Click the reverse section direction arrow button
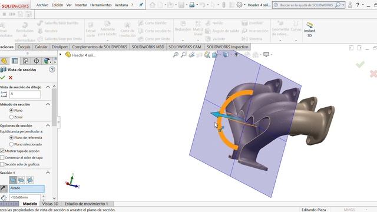The height and width of the screenshot is (212, 377). (4, 188)
